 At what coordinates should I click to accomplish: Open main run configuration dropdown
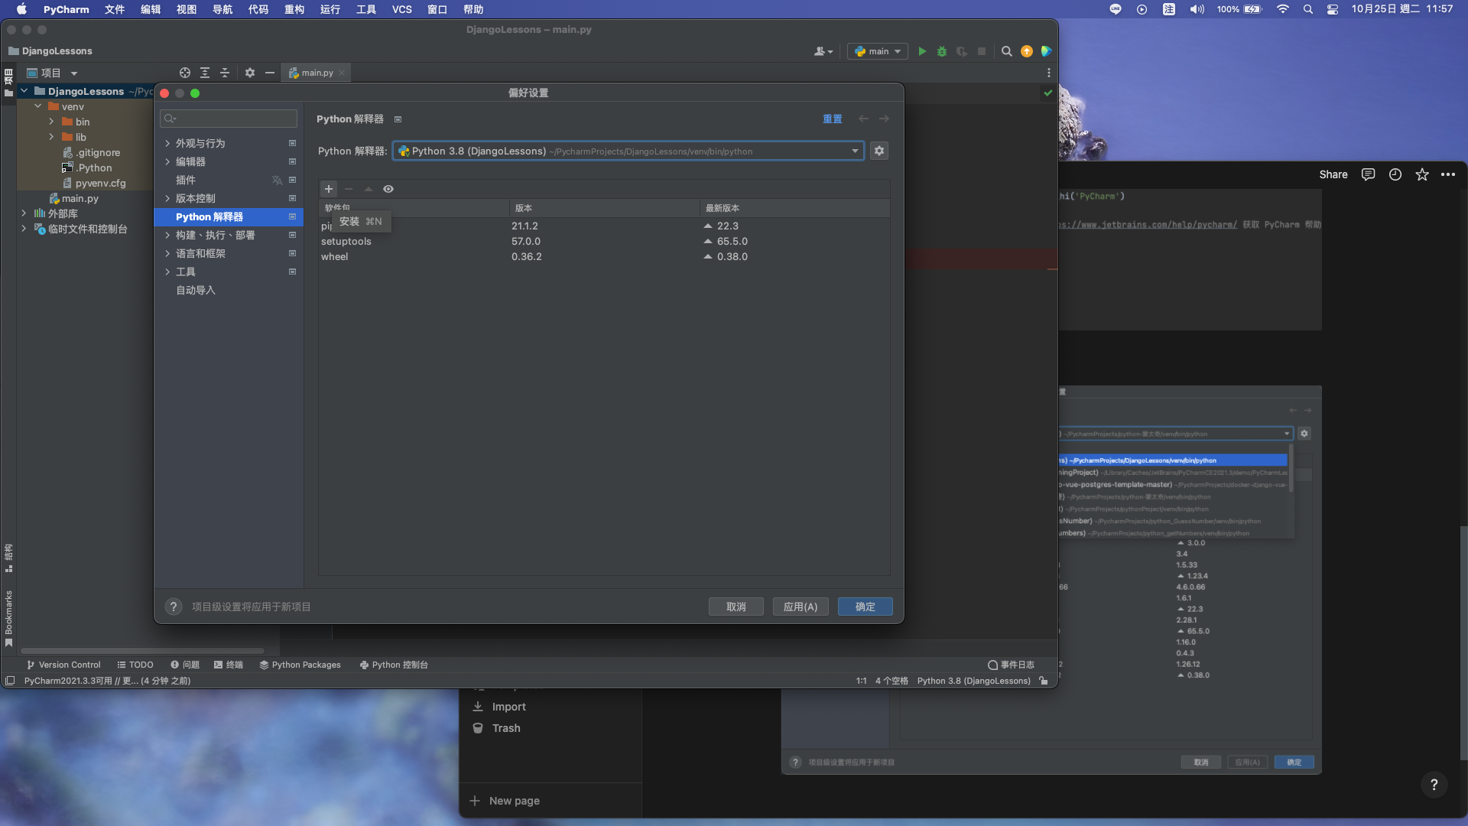click(x=878, y=51)
